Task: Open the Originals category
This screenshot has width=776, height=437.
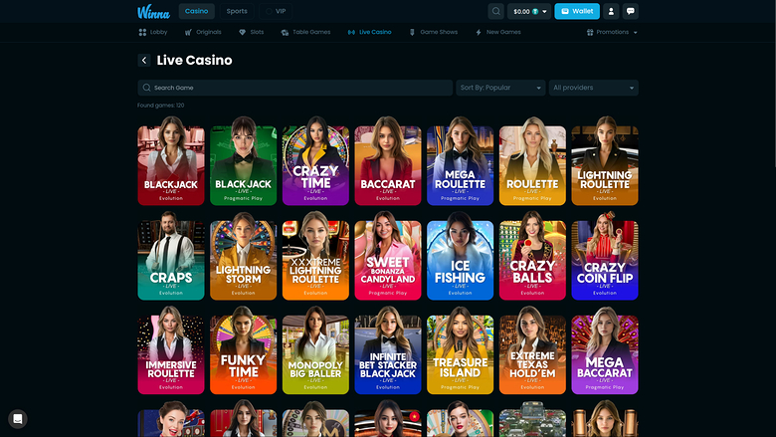Action: pyautogui.click(x=203, y=32)
